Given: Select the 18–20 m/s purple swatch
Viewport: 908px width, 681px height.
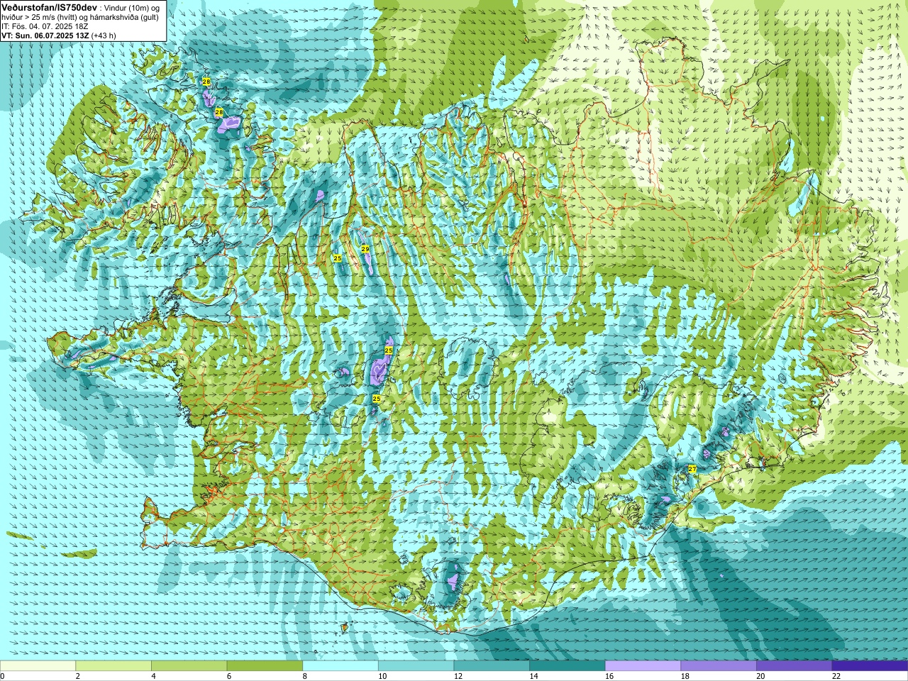Looking at the screenshot, I should click(x=719, y=666).
